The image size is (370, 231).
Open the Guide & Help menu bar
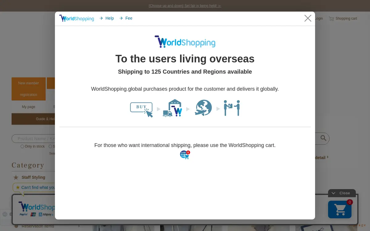pyautogui.click(x=33, y=119)
